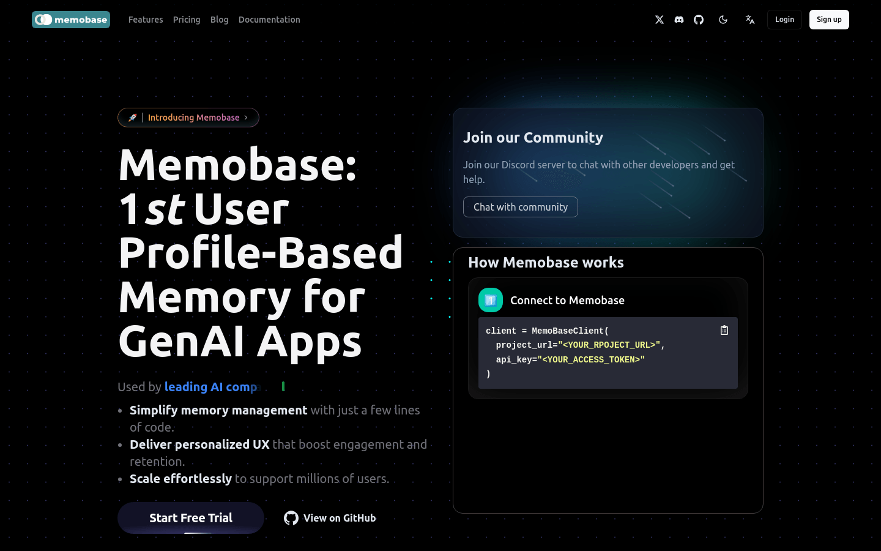Click the 'Deliver personalized UX' bullet text
Screen dimensions: 881x551
pos(199,444)
